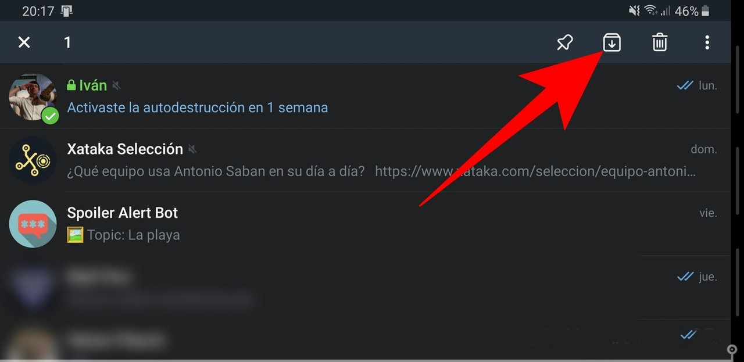Open Xataka Selección chat title
The height and width of the screenshot is (362, 744).
click(x=125, y=149)
